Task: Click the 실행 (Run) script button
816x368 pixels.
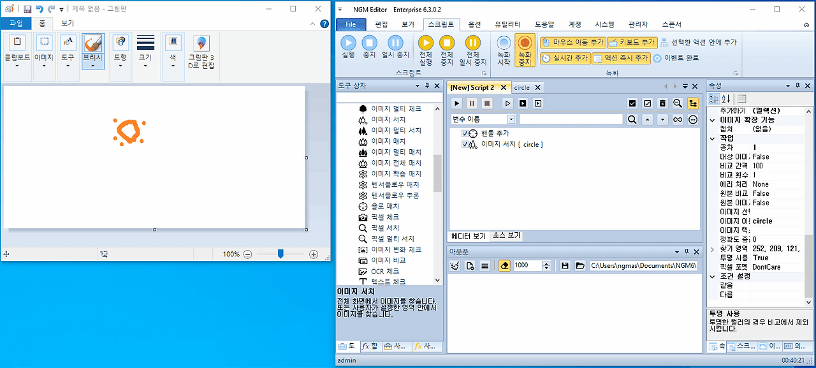Action: click(348, 47)
